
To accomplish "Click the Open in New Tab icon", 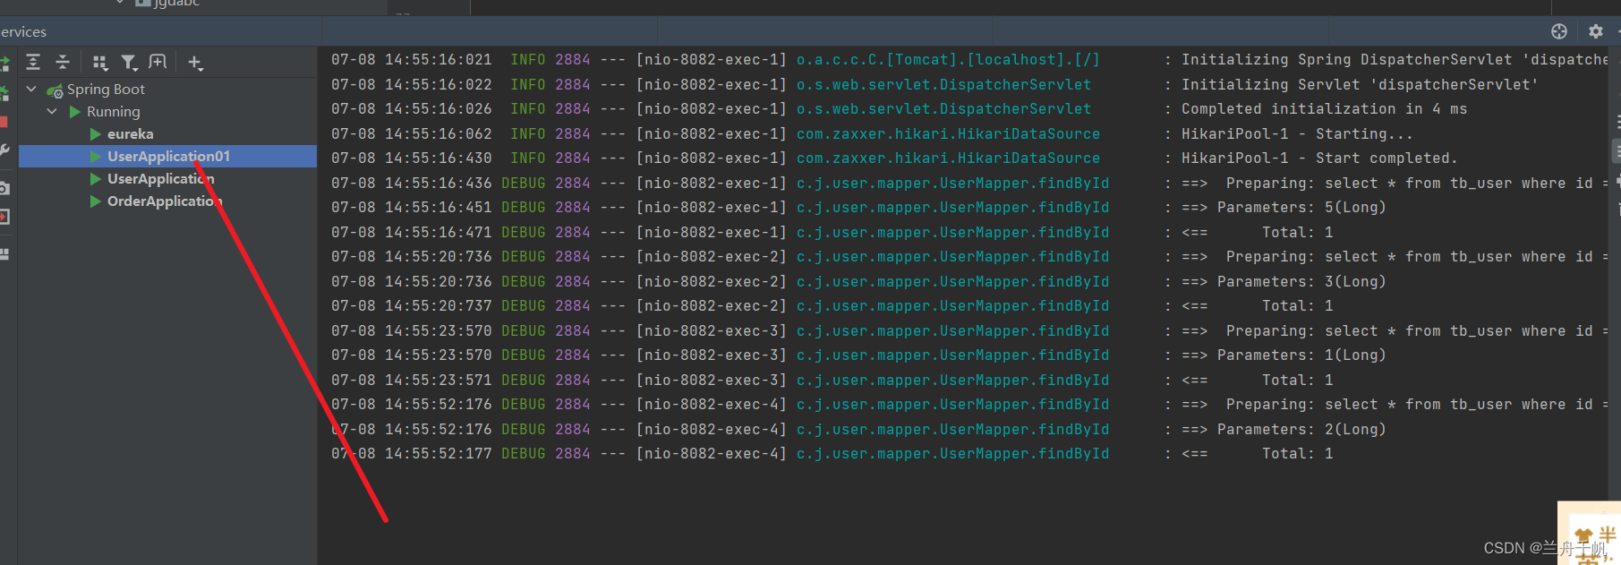I will pos(158,62).
